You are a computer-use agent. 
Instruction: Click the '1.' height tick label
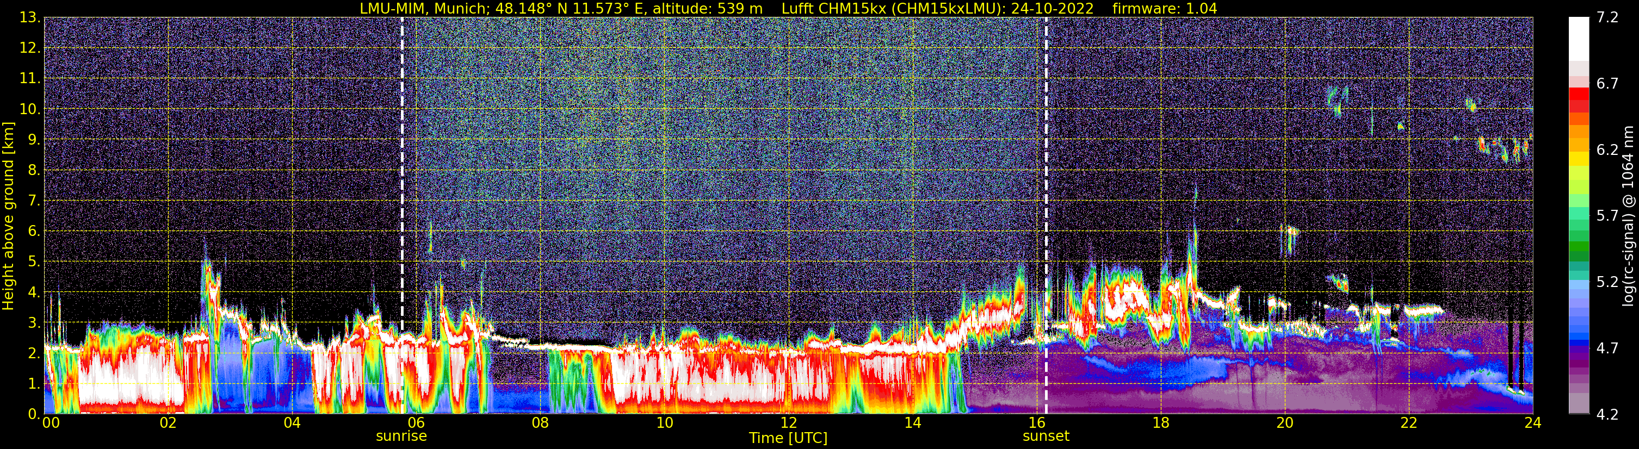[34, 383]
